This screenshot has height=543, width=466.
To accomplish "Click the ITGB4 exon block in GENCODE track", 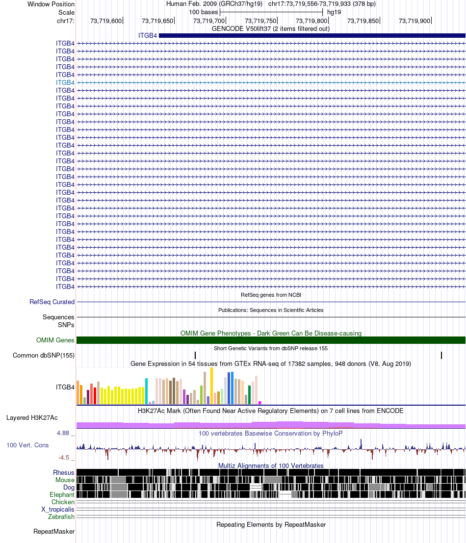I will click(x=312, y=35).
